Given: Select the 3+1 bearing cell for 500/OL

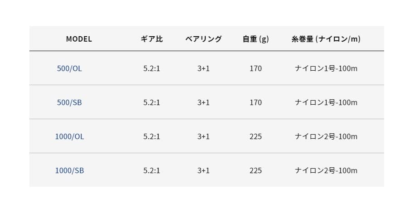Looking at the screenshot, I should (203, 68).
